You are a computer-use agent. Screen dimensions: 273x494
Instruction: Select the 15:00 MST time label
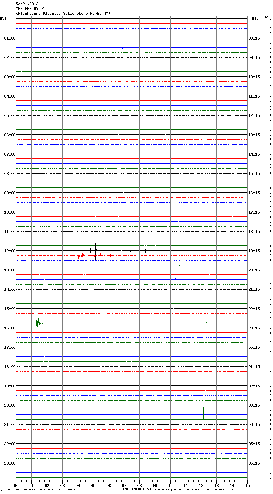[x=10, y=309]
